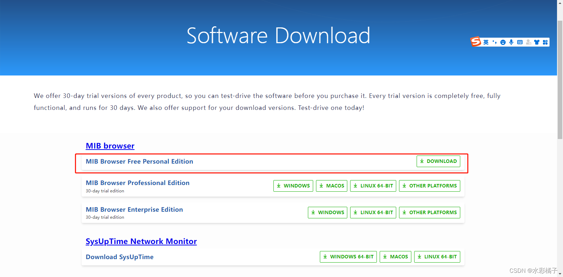This screenshot has height=277, width=563.
Task: Open the emoji panel in Sogou bar
Action: click(x=503, y=42)
